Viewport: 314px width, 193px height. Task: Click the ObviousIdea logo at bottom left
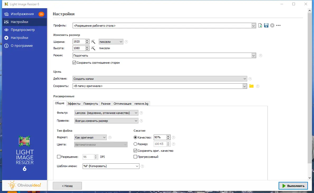pyautogui.click(x=25, y=185)
